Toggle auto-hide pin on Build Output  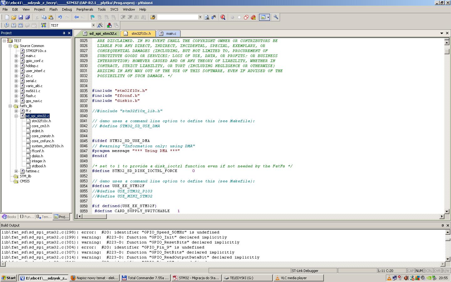pos(443,225)
